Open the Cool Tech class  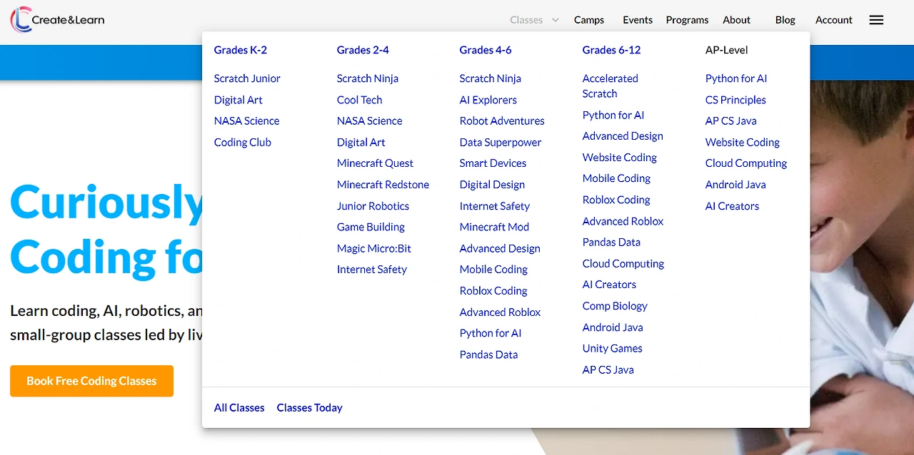coord(360,100)
